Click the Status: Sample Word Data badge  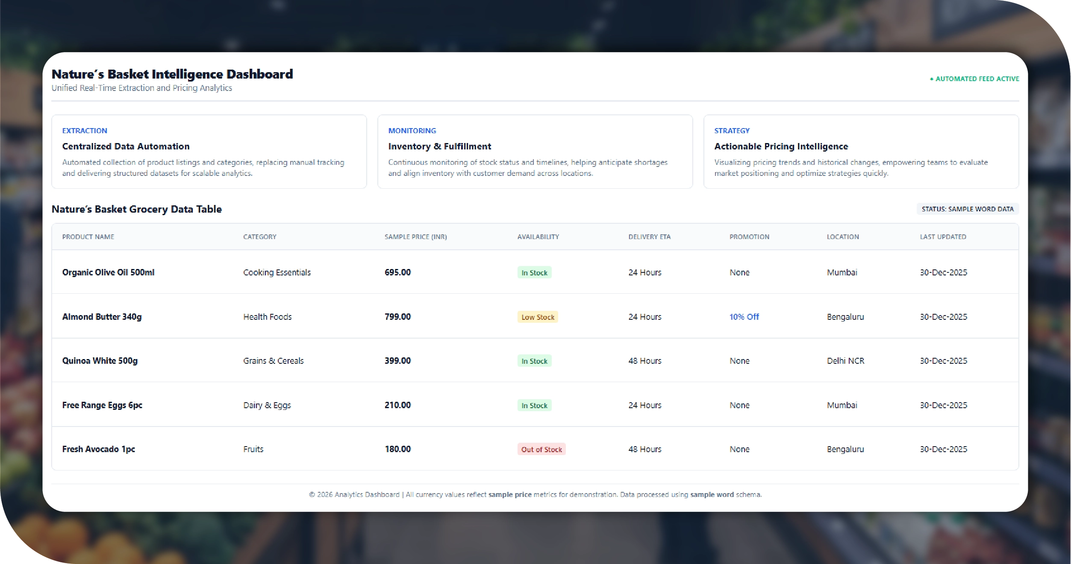(x=967, y=209)
